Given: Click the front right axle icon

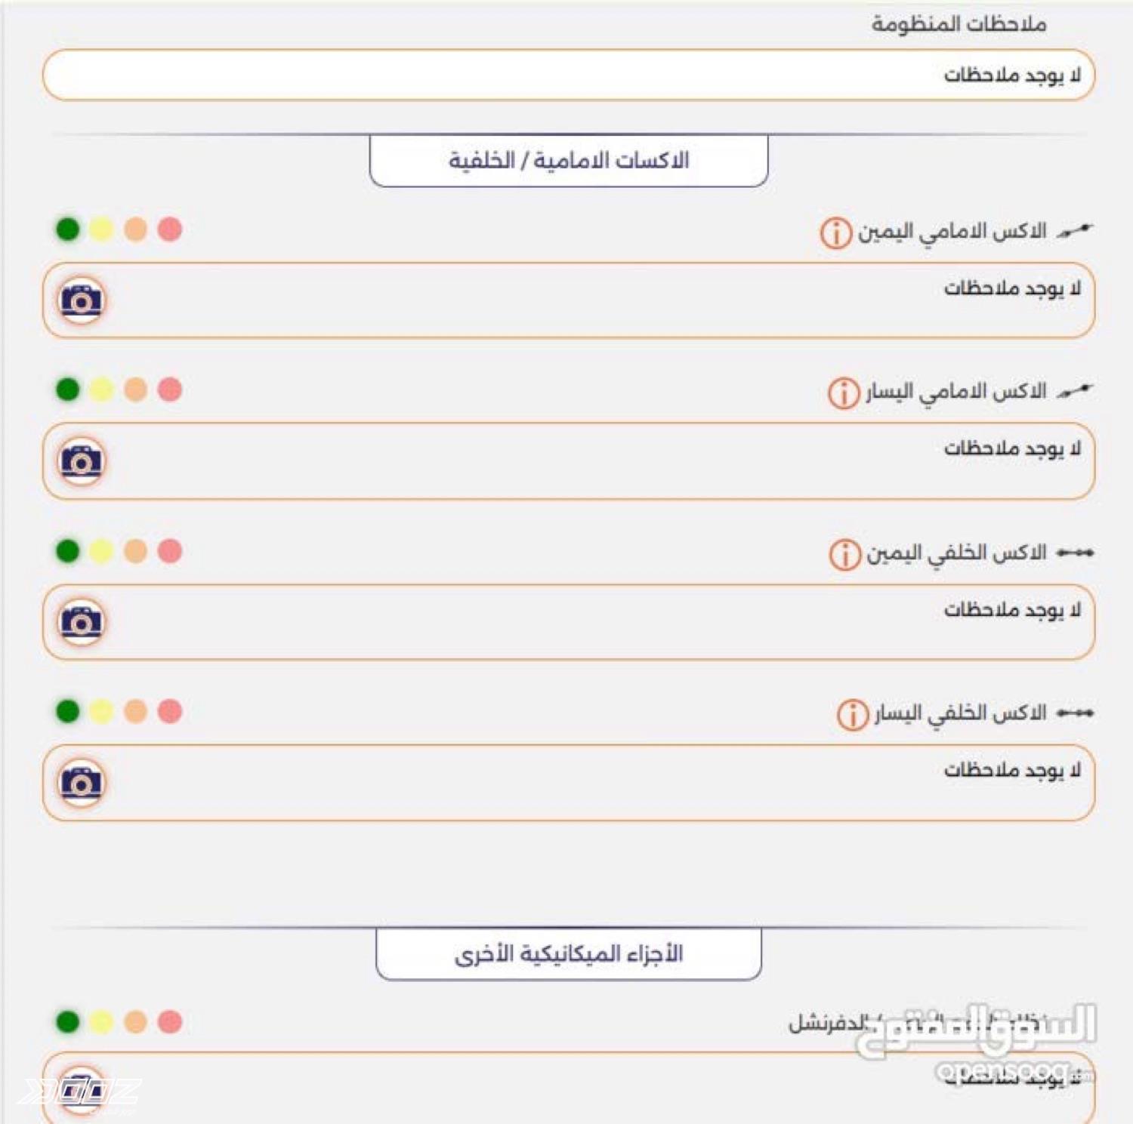Looking at the screenshot, I should click(x=1075, y=230).
